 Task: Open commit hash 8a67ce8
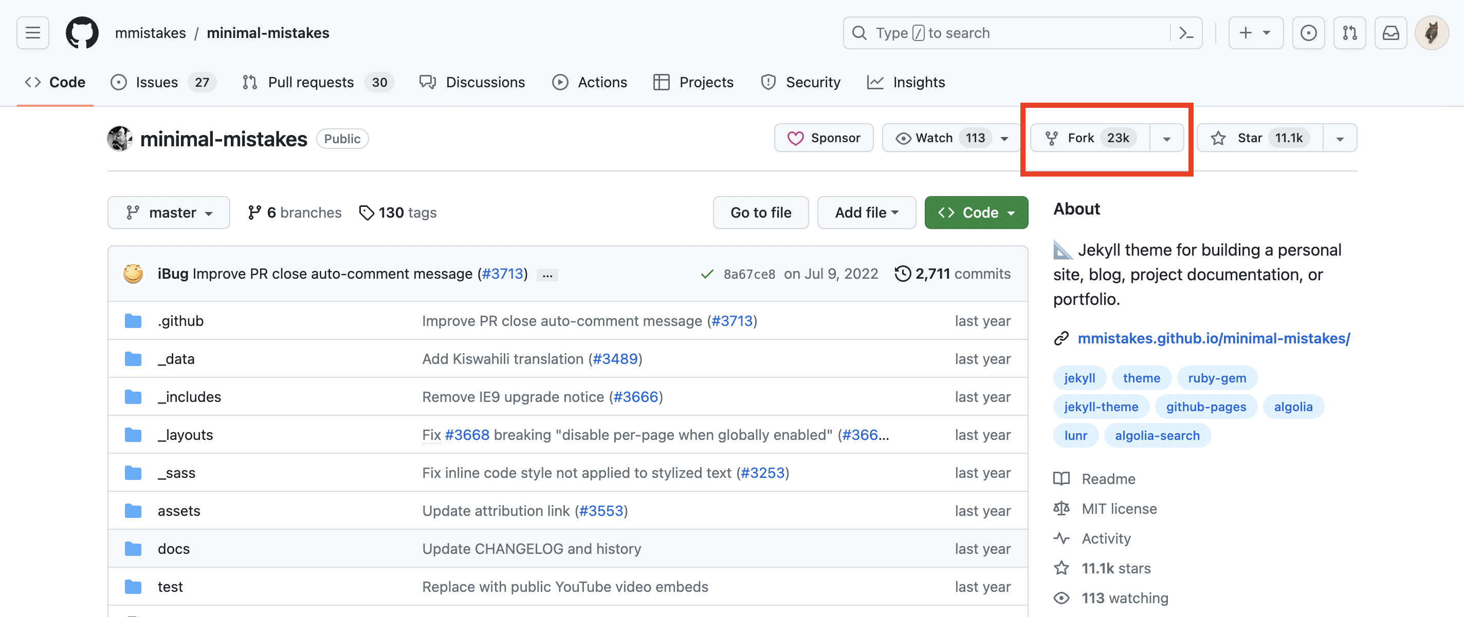pyautogui.click(x=749, y=274)
